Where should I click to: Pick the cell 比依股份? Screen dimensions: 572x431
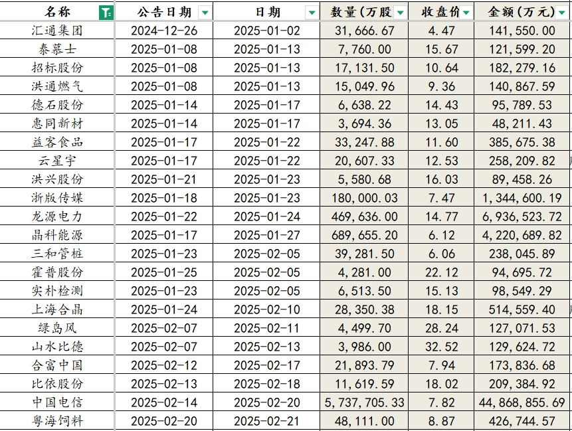click(x=57, y=384)
